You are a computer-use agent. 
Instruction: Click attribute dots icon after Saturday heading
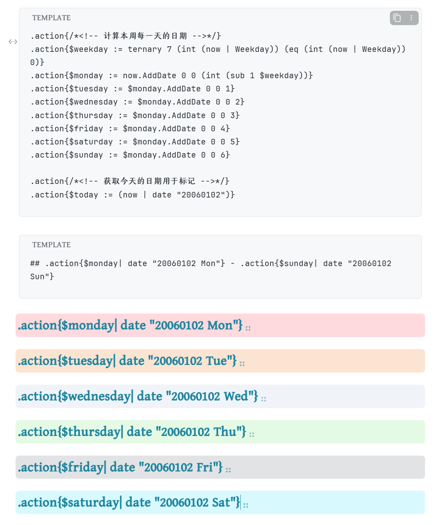[245, 505]
